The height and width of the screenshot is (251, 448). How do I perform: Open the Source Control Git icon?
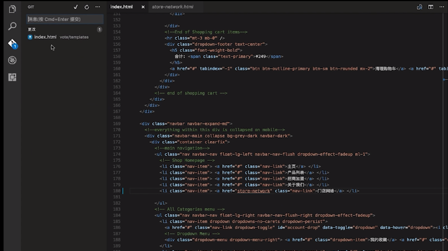pos(12,43)
